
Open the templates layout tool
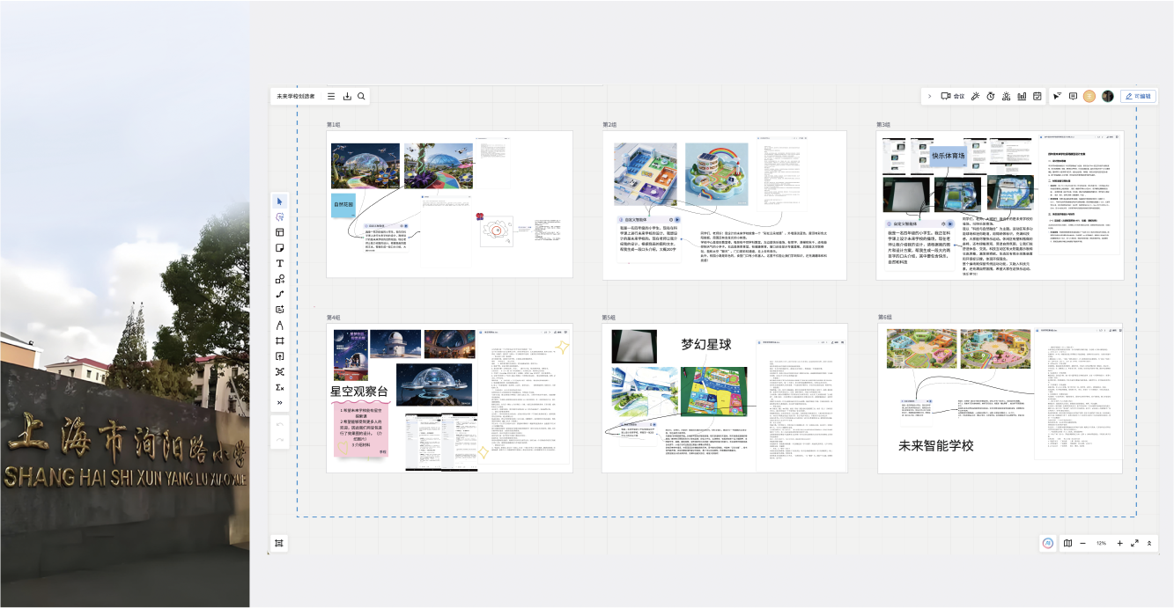(280, 232)
